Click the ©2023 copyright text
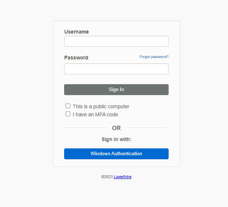The width and height of the screenshot is (228, 207). (107, 177)
